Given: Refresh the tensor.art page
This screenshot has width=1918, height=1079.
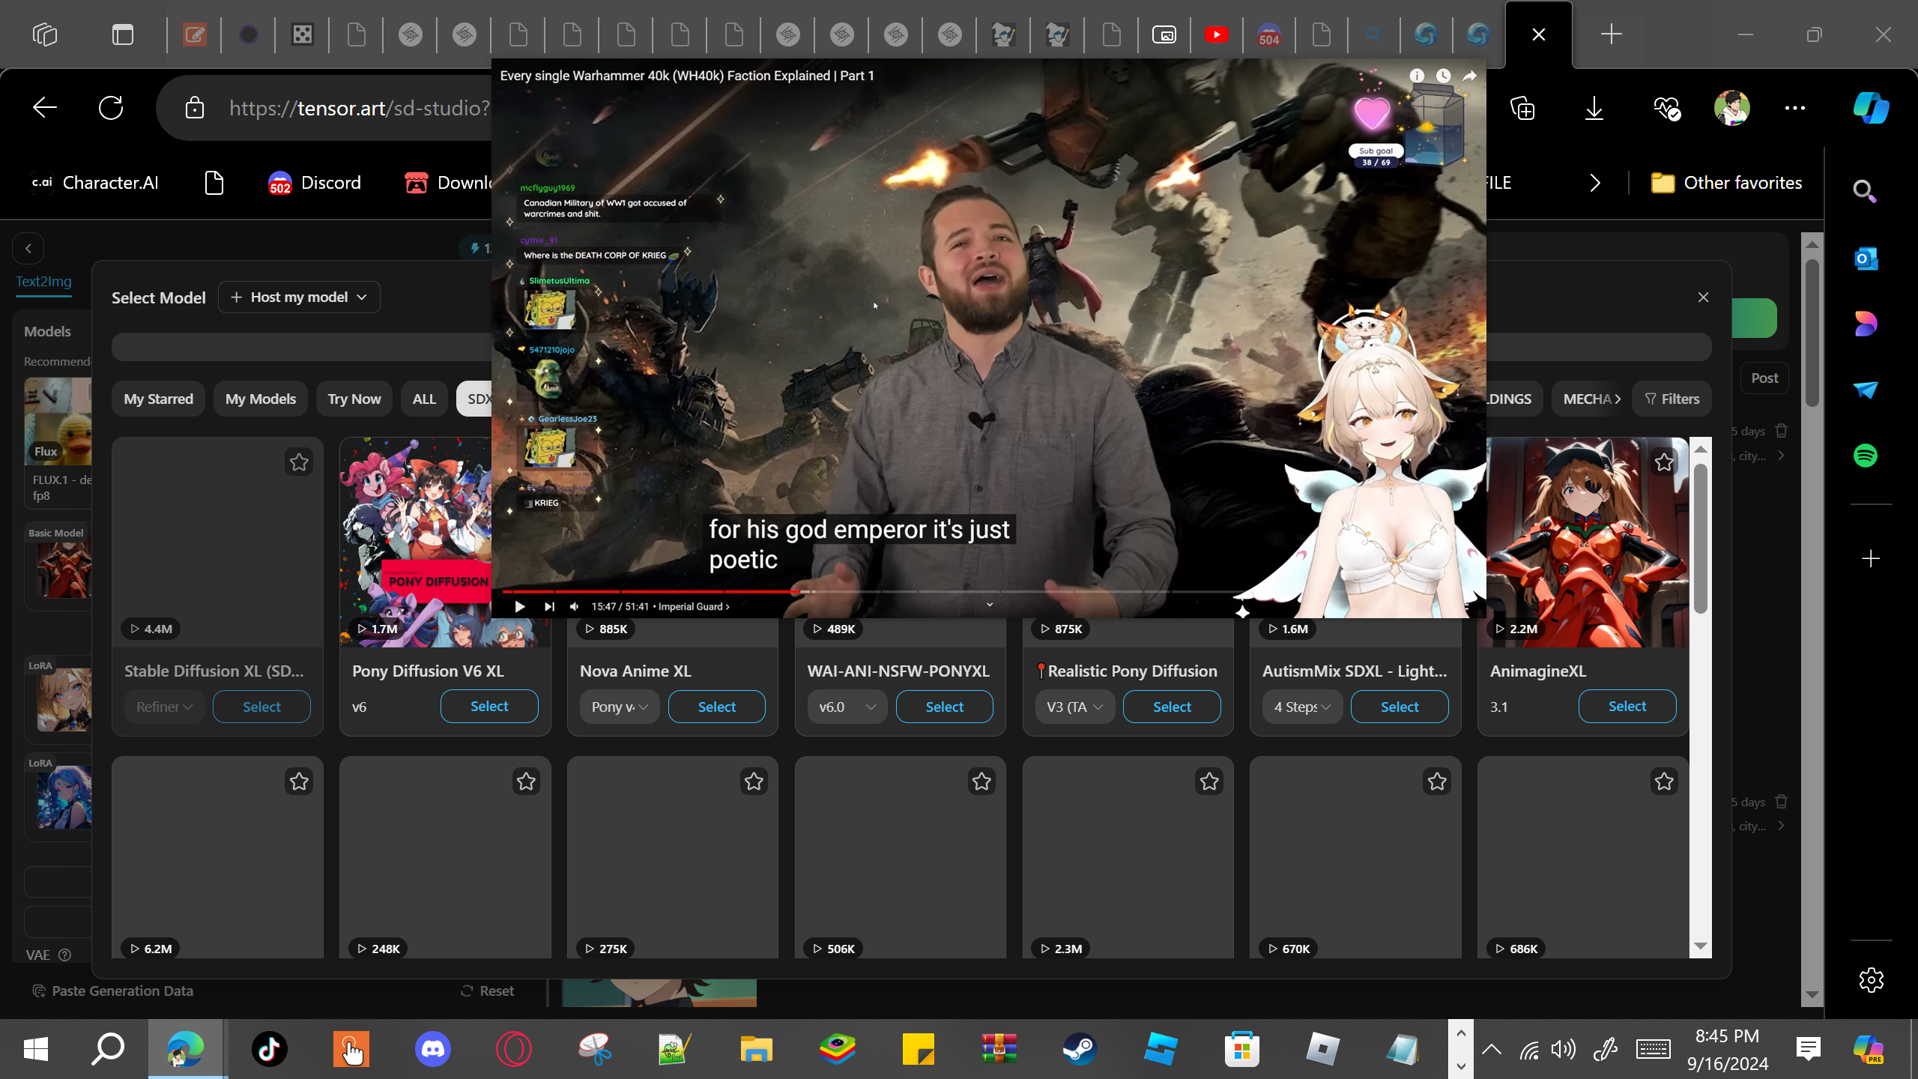Looking at the screenshot, I should (111, 108).
